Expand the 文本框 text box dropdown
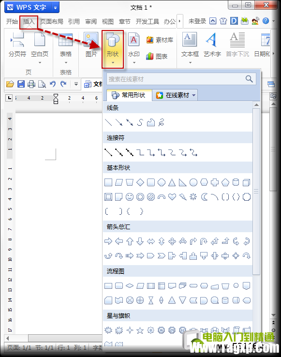The height and width of the screenshot is (357, 281). tap(190, 62)
